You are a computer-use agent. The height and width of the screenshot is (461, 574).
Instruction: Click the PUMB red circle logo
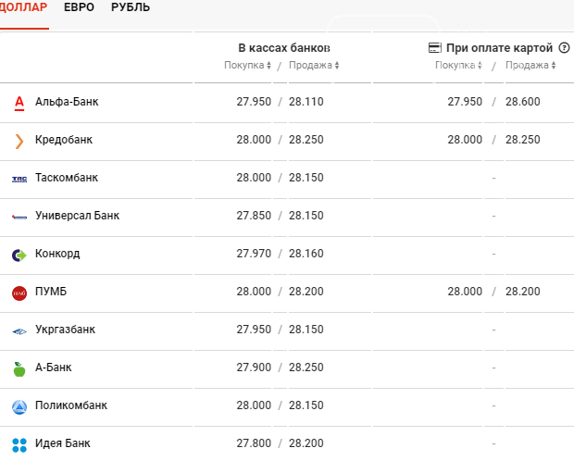[x=19, y=293]
